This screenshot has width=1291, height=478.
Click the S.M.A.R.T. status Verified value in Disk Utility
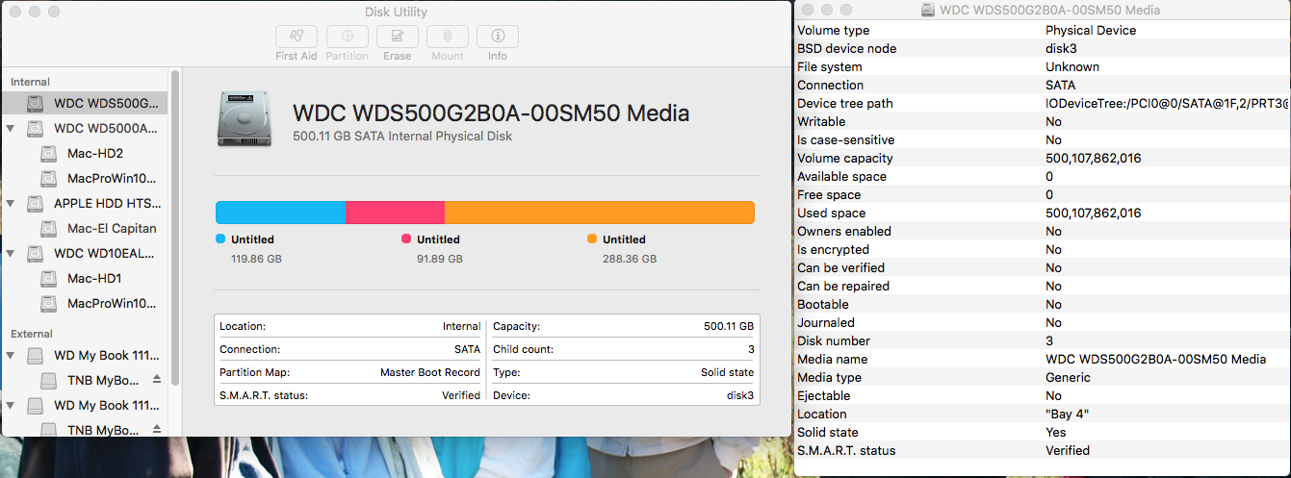click(461, 395)
